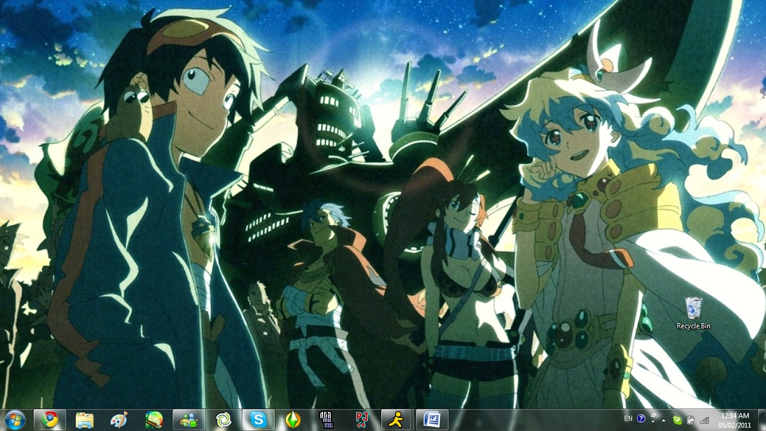Screen dimensions: 766x431
Task: Open Google Chrome from the taskbar
Action: click(50, 420)
